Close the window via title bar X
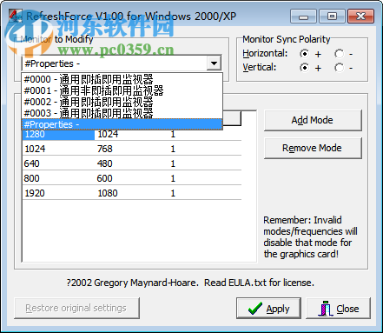The width and height of the screenshot is (383, 333). coord(360,17)
